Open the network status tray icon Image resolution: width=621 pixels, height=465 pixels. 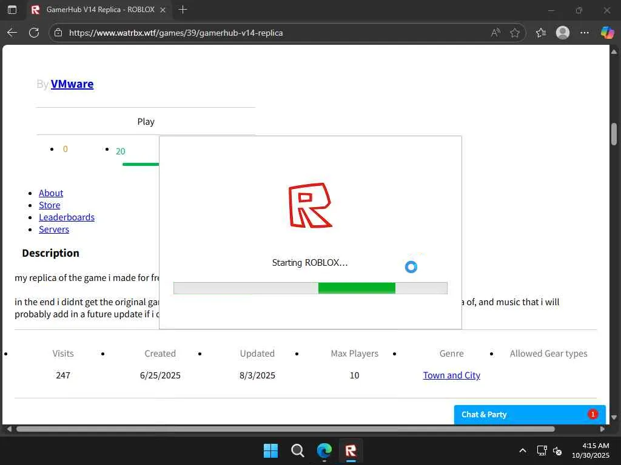(542, 450)
